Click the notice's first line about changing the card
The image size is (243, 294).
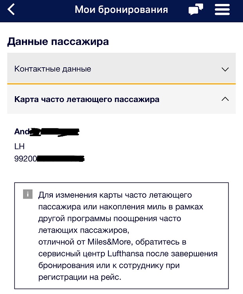click(115, 195)
